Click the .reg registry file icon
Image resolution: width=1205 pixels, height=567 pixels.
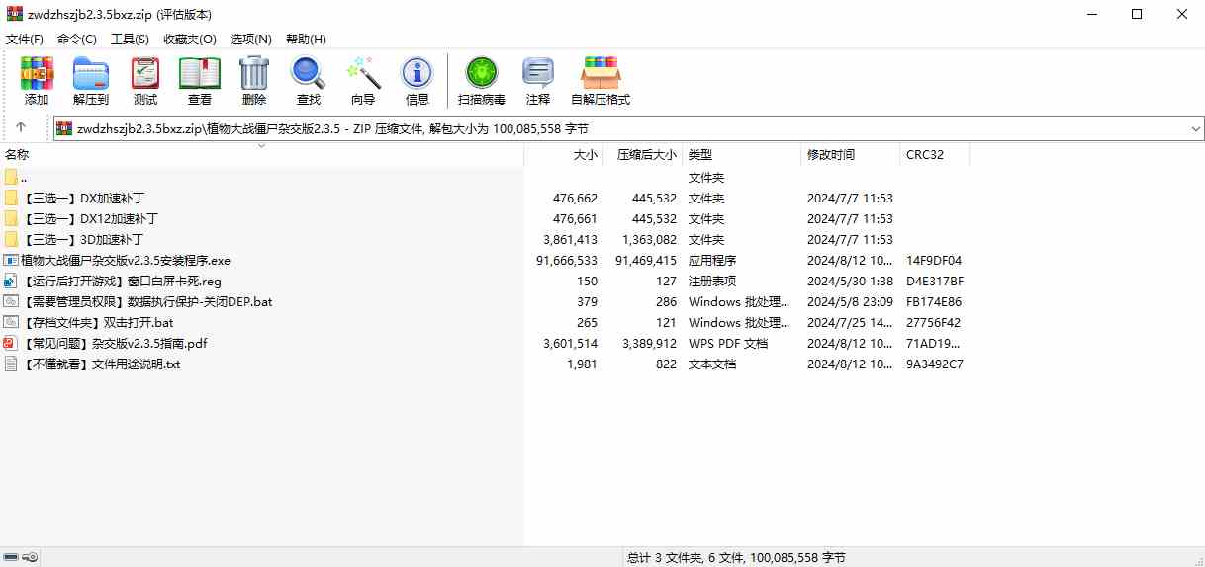point(11,282)
